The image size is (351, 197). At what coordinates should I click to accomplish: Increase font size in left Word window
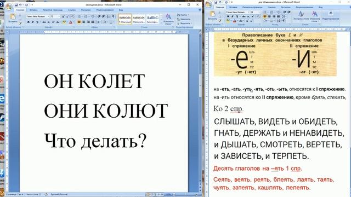click(63, 16)
